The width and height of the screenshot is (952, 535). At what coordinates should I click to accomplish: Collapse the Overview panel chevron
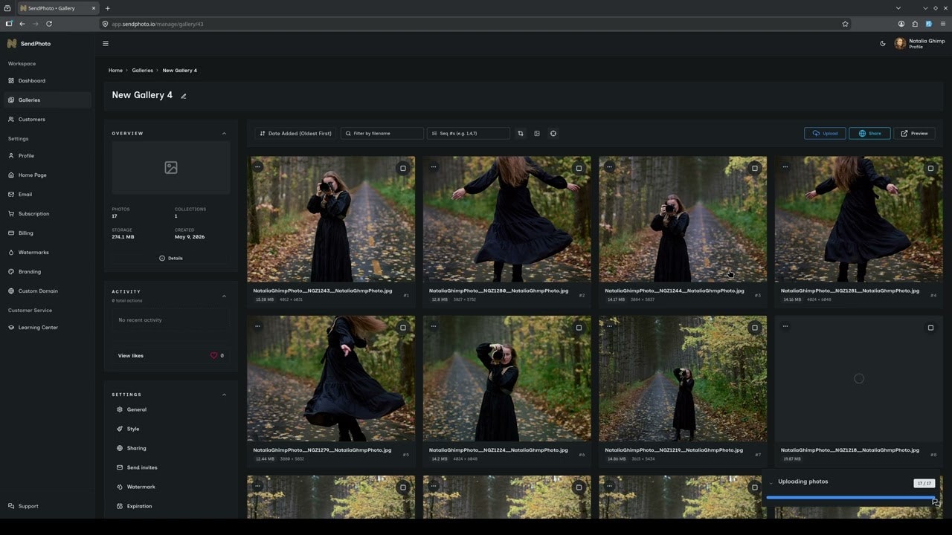[224, 134]
